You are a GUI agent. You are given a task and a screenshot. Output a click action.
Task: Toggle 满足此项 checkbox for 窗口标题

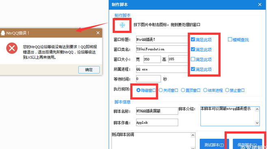tap(193, 39)
